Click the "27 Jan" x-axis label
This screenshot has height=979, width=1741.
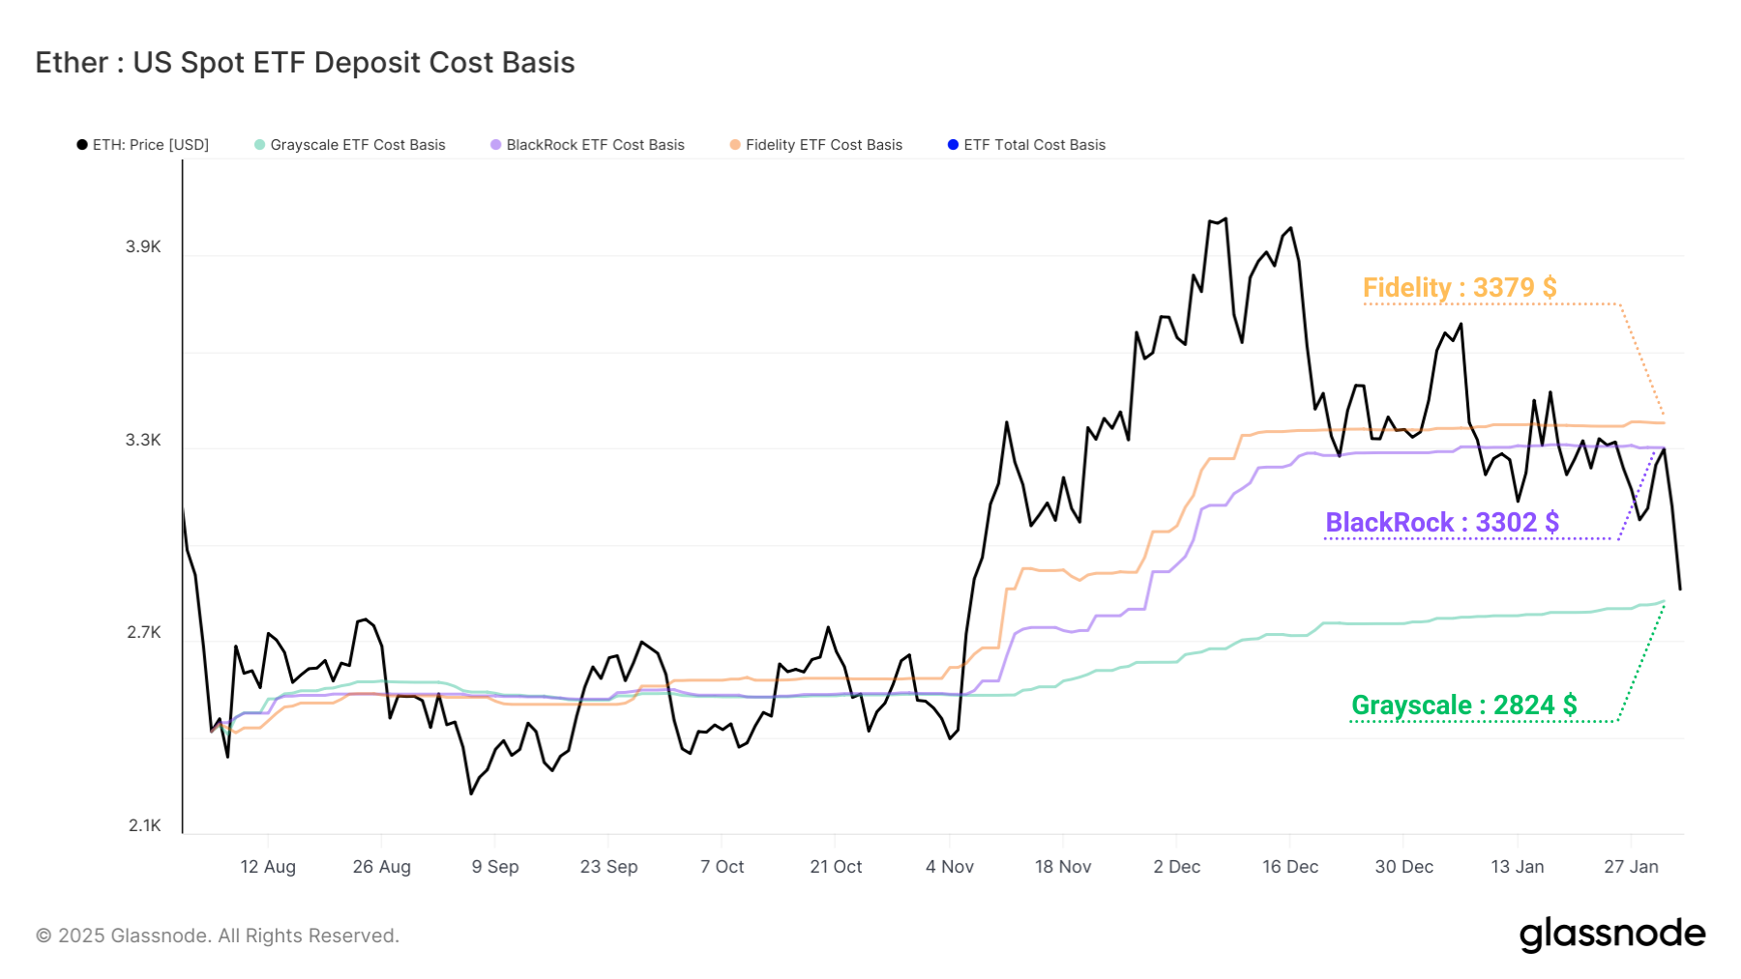click(x=1632, y=866)
